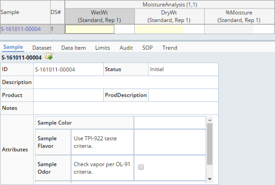Click the add note icon beside S-161011-00004
This screenshot has height=185, width=275.
(x=49, y=56)
